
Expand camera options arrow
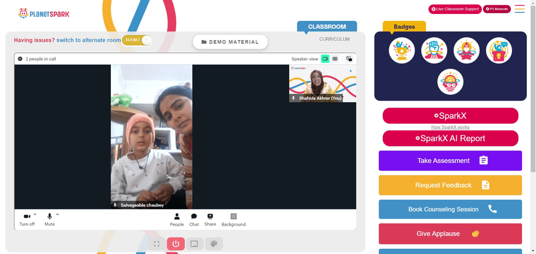coord(35,214)
